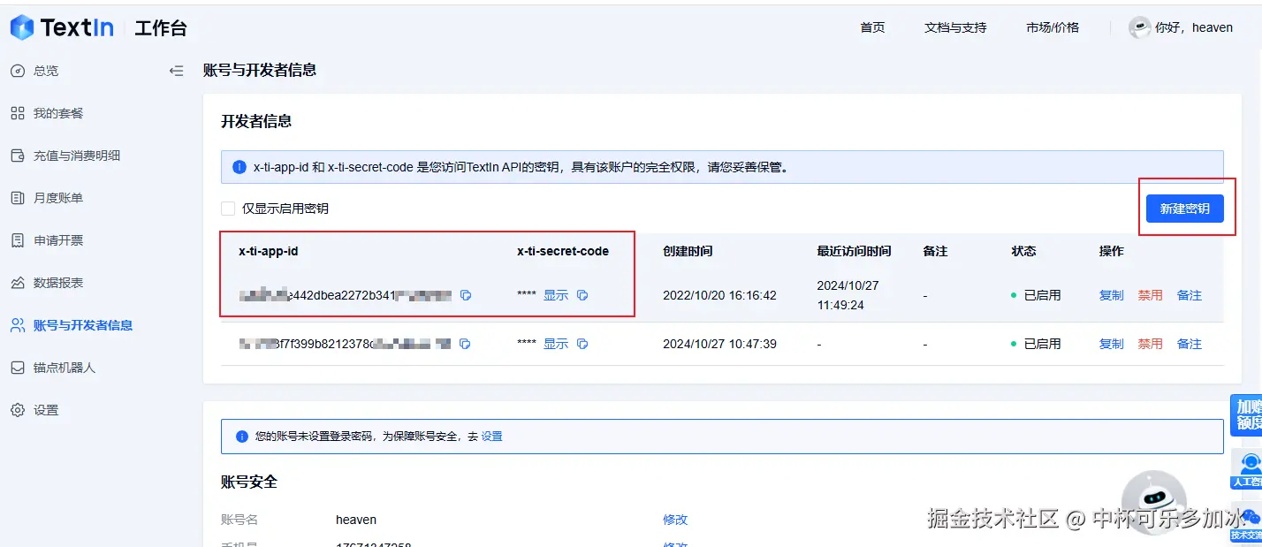1262x547 pixels.
Task: Click the 开发者信息 section heading
Action: pyautogui.click(x=256, y=121)
